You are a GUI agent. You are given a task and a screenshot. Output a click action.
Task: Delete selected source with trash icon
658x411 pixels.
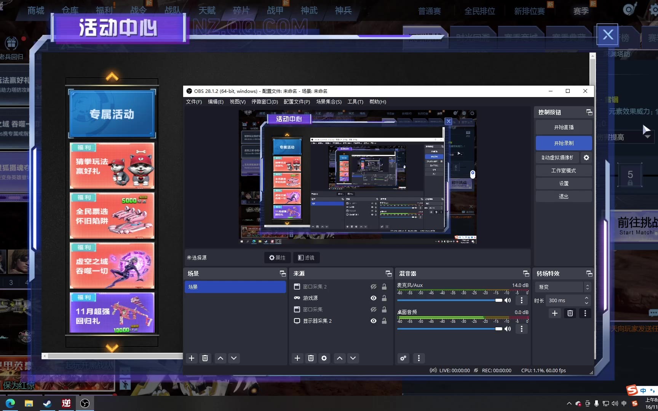[x=311, y=358]
